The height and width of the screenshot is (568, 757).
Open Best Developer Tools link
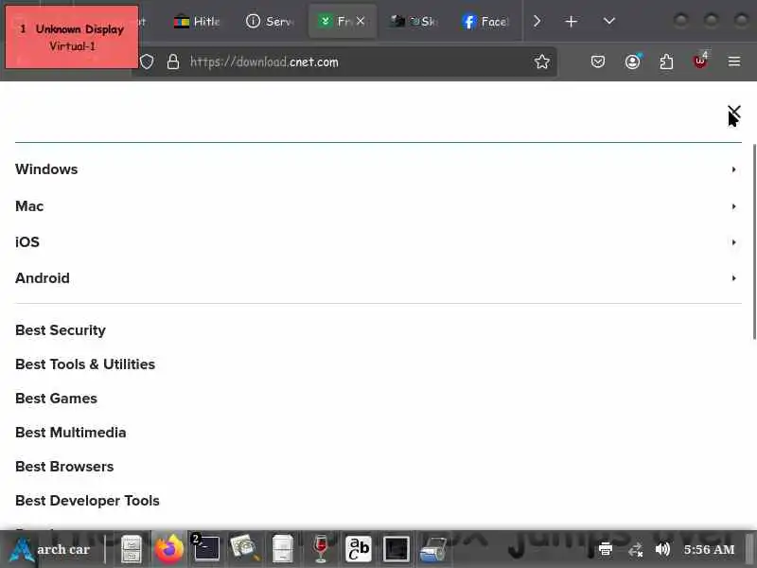coord(87,501)
